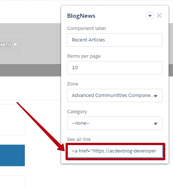173x188 pixels.
Task: Click into the See all link field
Action: coord(115,151)
